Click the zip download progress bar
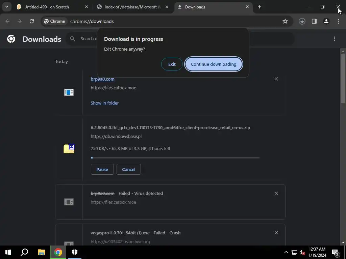 point(175,158)
